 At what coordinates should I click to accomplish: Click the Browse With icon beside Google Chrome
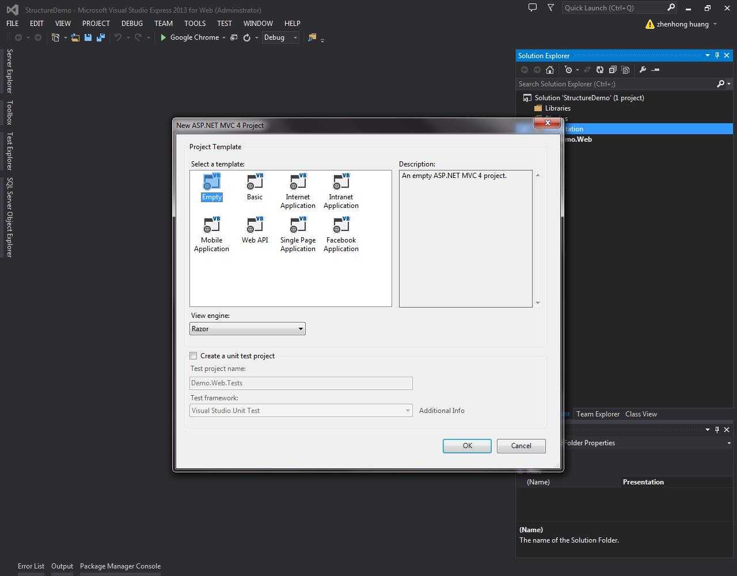(234, 37)
